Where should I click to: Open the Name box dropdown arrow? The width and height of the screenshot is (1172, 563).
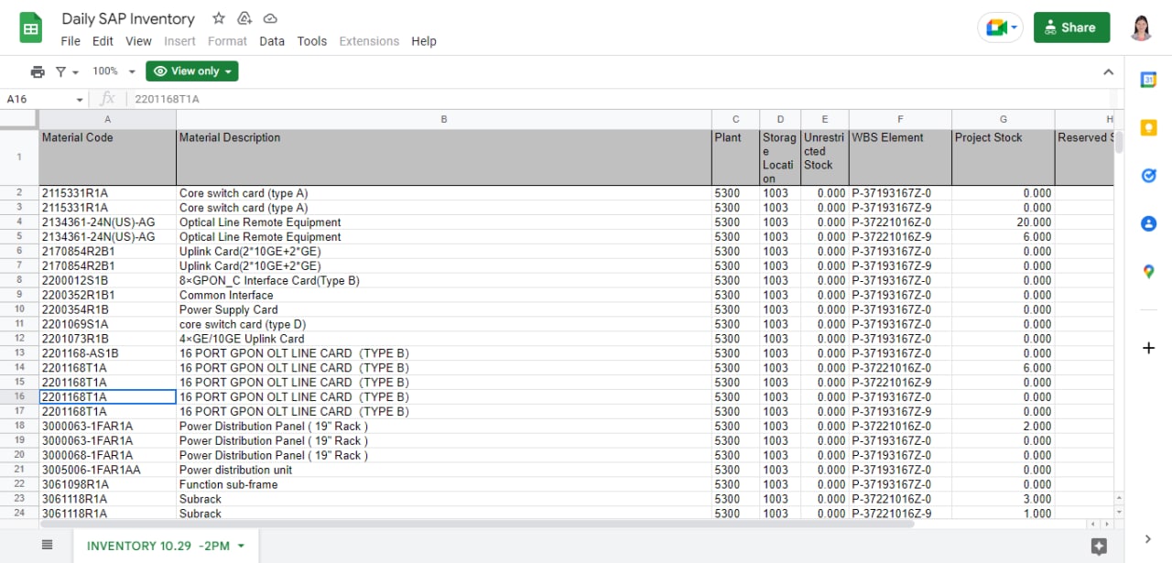click(x=80, y=100)
